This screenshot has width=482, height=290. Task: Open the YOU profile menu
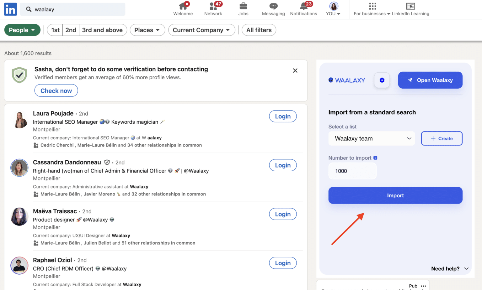point(333,9)
